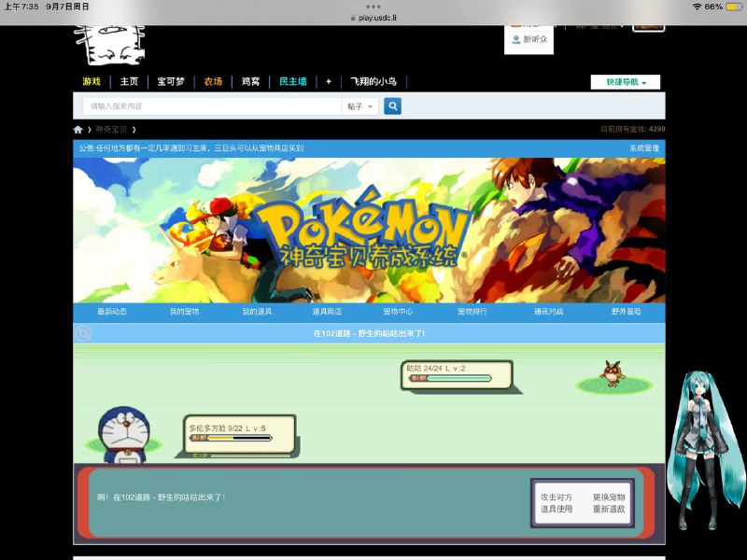This screenshot has width=747, height=560.
Task: Open the 宝可梦 navigation tab
Action: point(171,82)
